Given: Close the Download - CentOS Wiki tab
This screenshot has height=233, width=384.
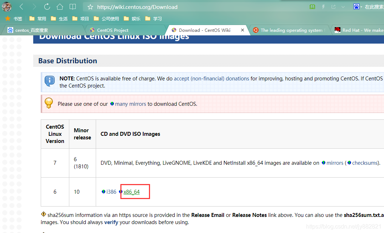Looking at the screenshot, I should pos(243,30).
